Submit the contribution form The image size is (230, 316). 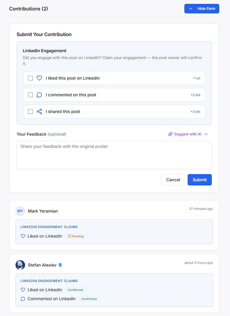pyautogui.click(x=200, y=180)
